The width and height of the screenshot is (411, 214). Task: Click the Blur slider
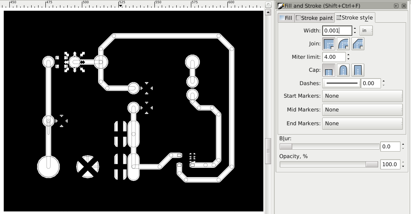[x=330, y=147]
